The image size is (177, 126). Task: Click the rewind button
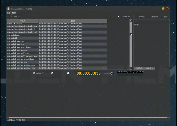(x=52, y=73)
